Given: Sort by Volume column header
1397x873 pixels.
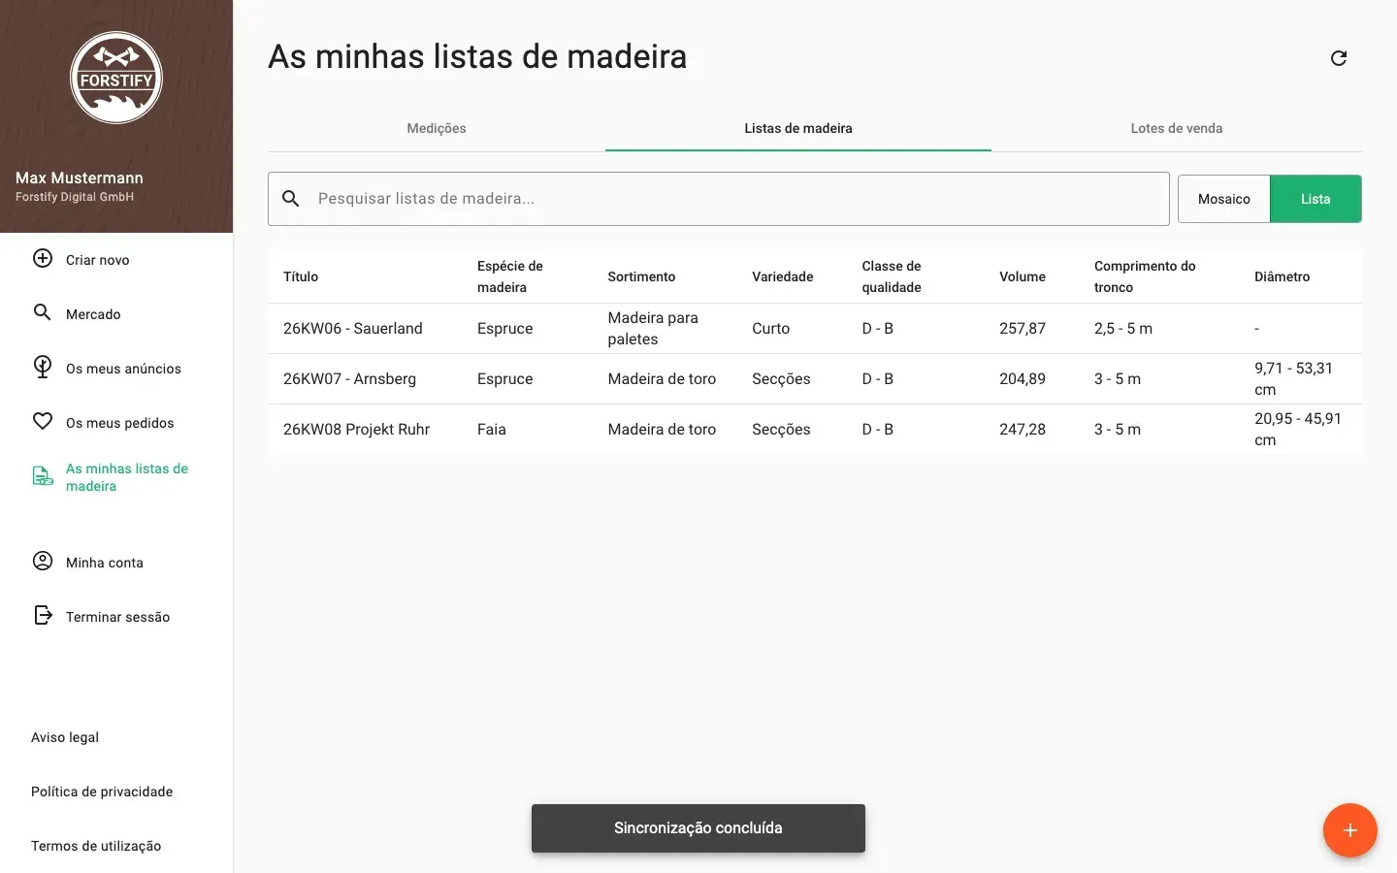Looking at the screenshot, I should (1023, 276).
